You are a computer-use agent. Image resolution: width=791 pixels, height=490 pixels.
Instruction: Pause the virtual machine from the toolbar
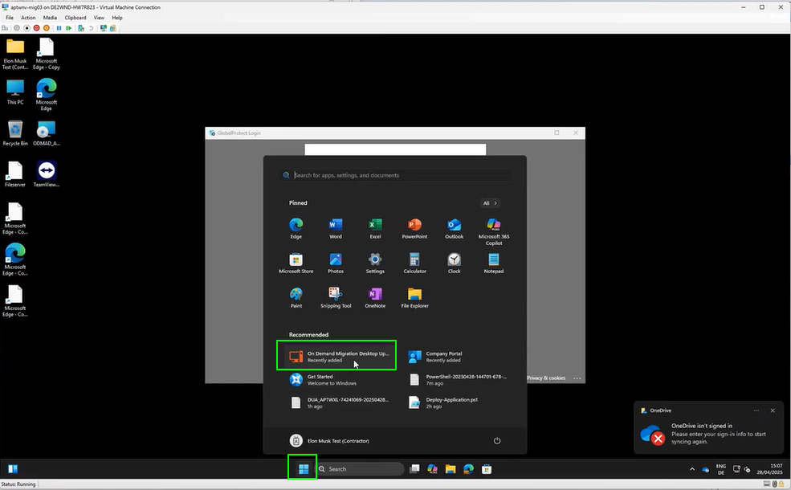point(59,28)
